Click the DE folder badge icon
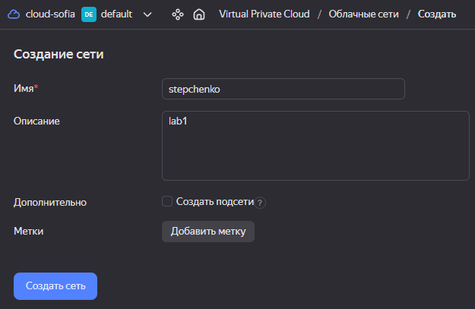The height and width of the screenshot is (309, 475). [89, 14]
